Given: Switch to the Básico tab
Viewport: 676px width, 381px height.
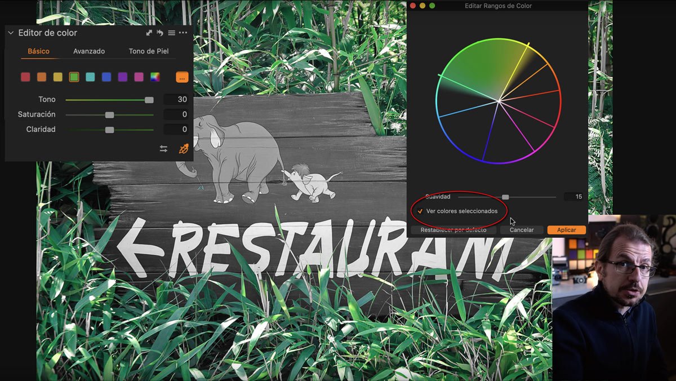Looking at the screenshot, I should tap(38, 51).
